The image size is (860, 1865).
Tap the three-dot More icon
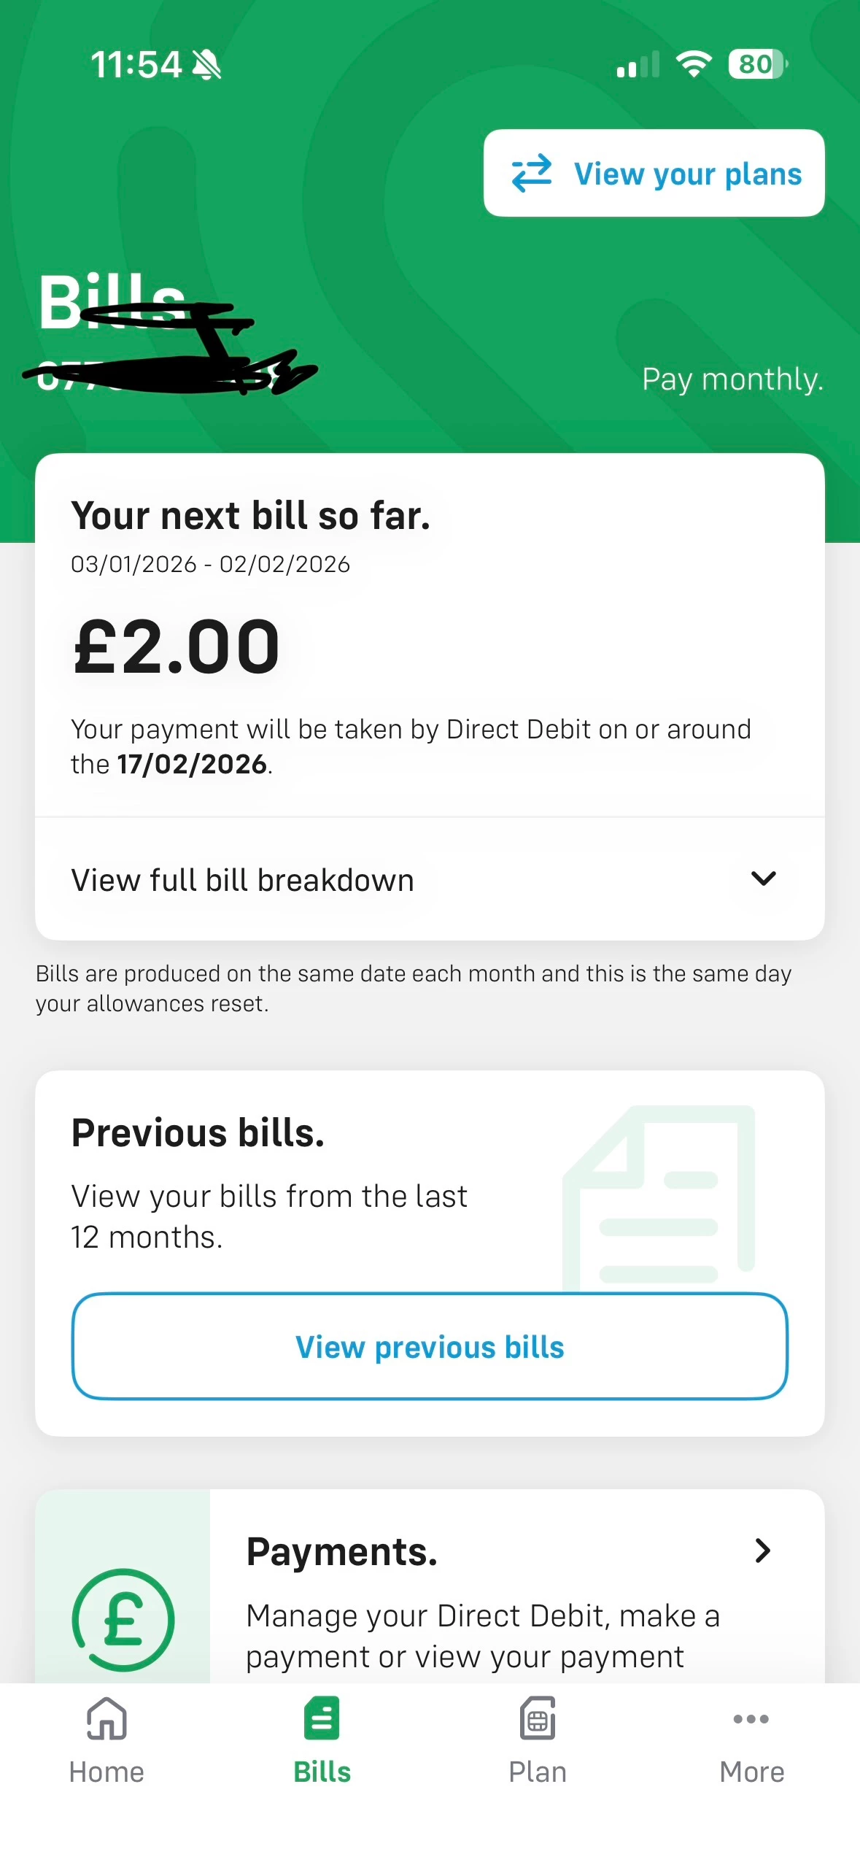point(751,1718)
